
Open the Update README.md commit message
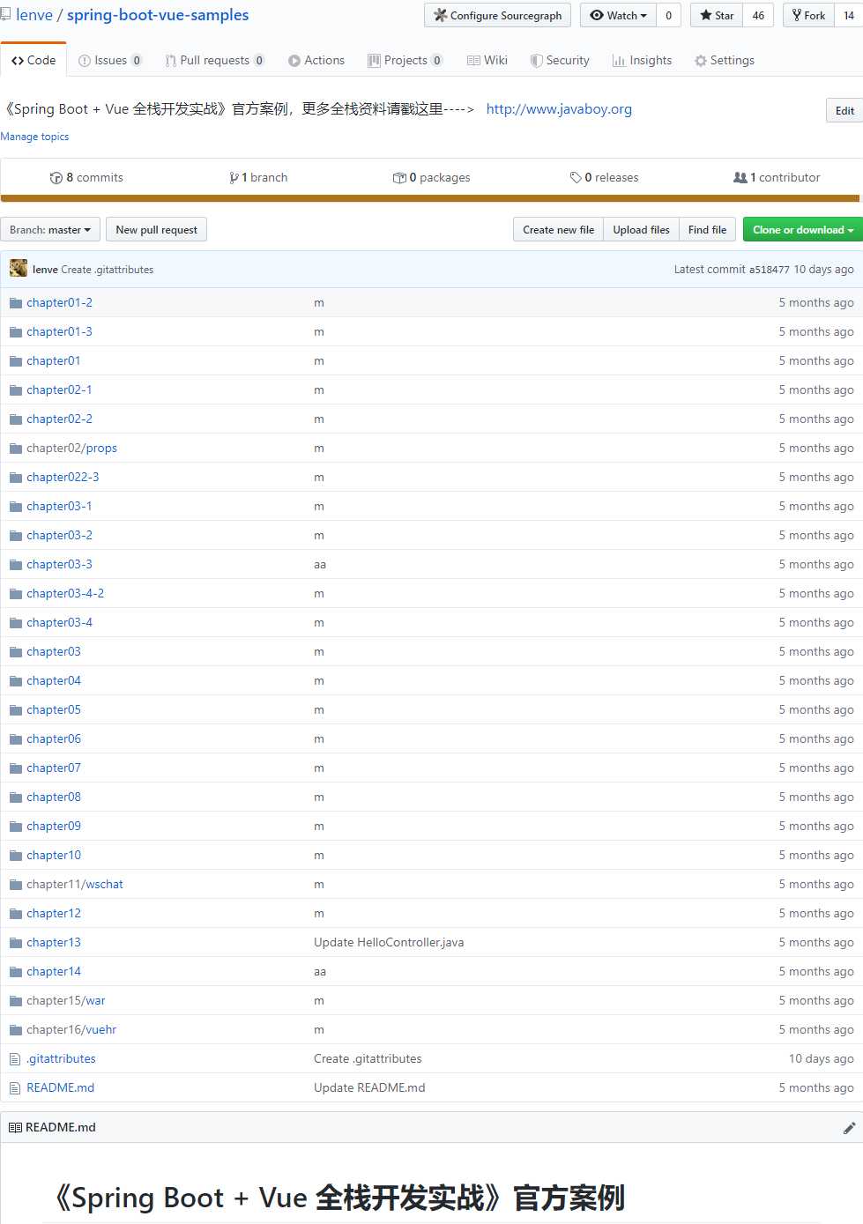(x=369, y=1087)
